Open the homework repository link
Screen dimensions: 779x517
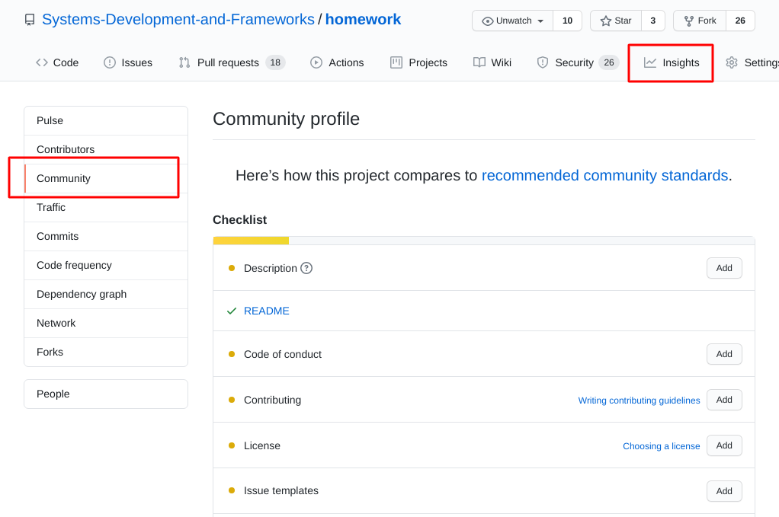click(363, 19)
